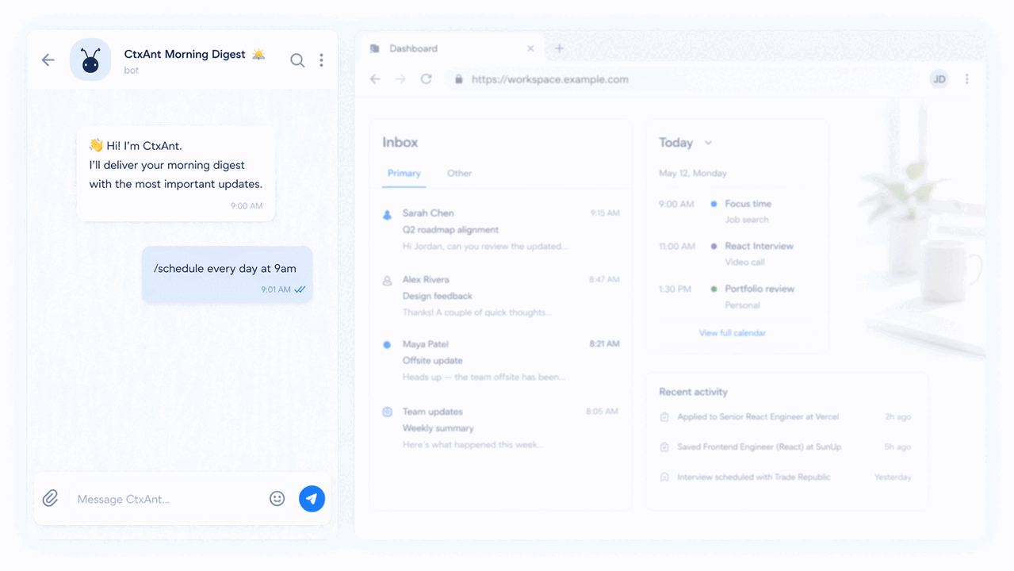Click the Hi! I'm CtxAnt greeting message

176,174
